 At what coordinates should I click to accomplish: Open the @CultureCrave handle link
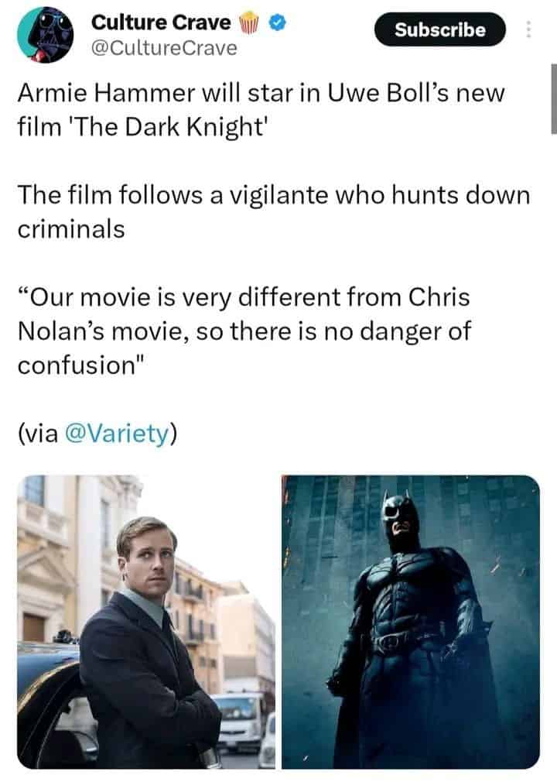(x=164, y=48)
